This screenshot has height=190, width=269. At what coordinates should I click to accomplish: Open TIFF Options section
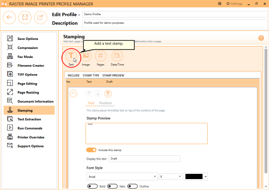point(29,75)
